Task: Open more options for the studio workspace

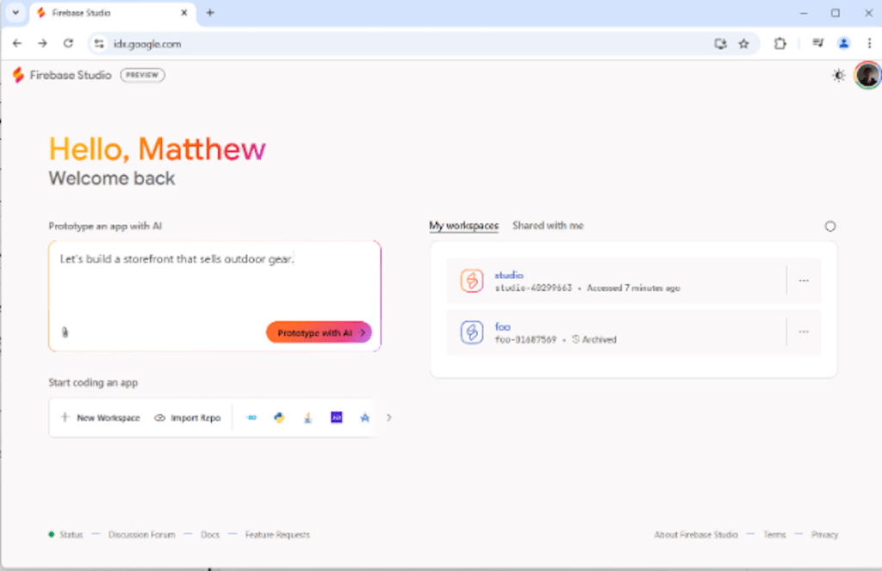Action: [x=803, y=281]
